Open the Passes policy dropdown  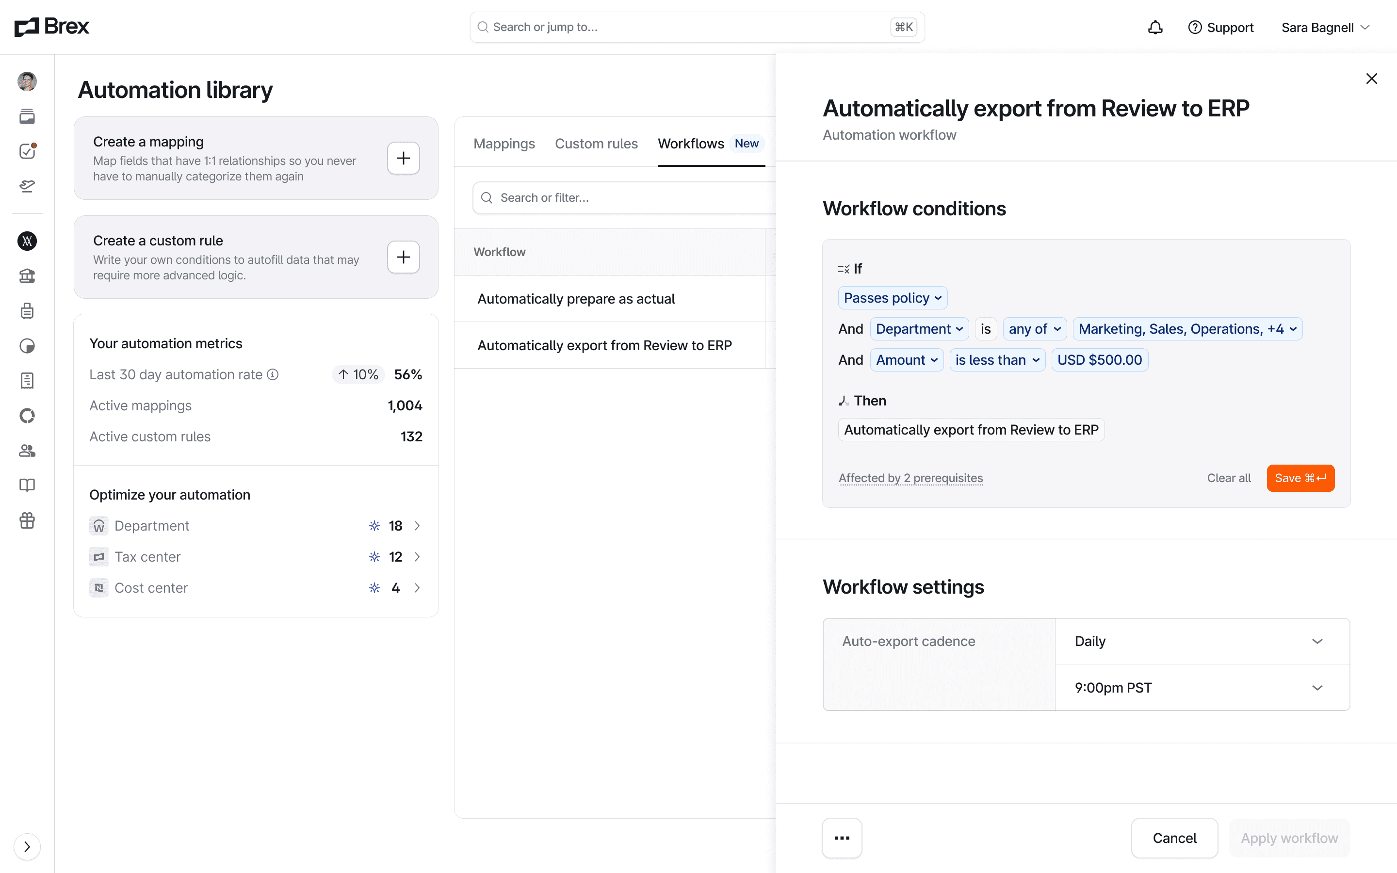(x=893, y=298)
